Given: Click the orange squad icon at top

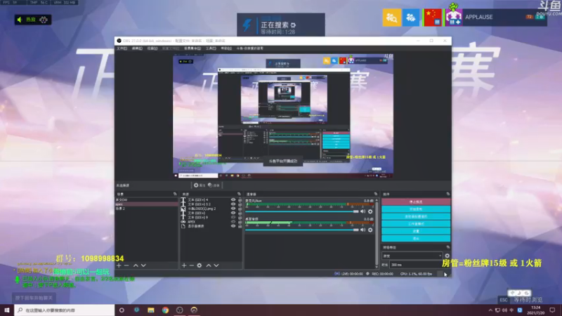Looking at the screenshot, I should (392, 17).
